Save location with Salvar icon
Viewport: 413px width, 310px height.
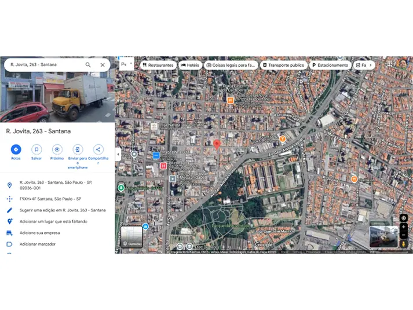(x=36, y=149)
